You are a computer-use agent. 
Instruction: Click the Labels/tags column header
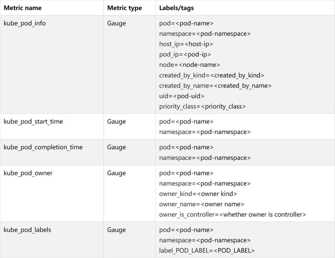(177, 8)
